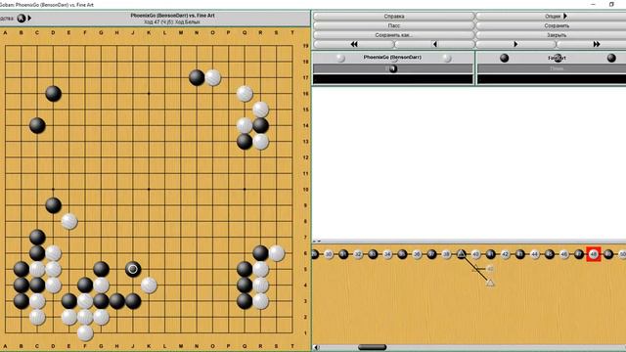Select move 46 on the move timeline
626x352 pixels.
tap(564, 254)
